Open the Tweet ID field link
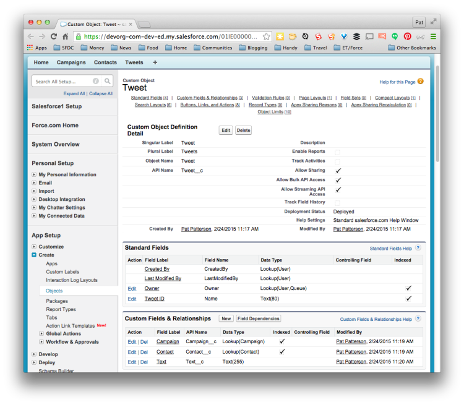464x405 pixels. [x=154, y=299]
